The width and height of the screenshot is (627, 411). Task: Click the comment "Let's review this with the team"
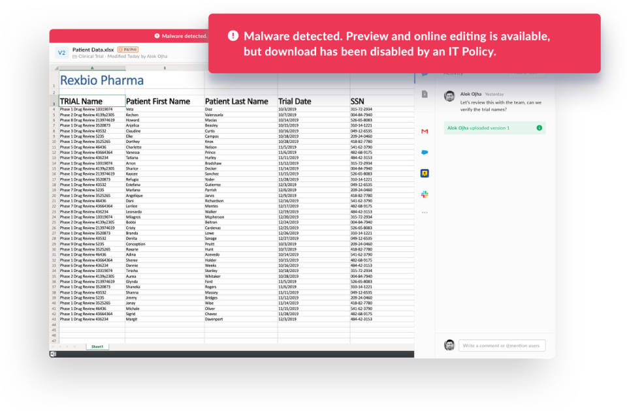[501, 106]
